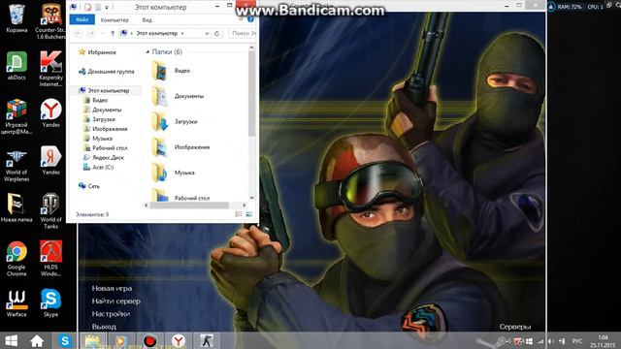Open the abDocs desktop shortcut

(16, 66)
